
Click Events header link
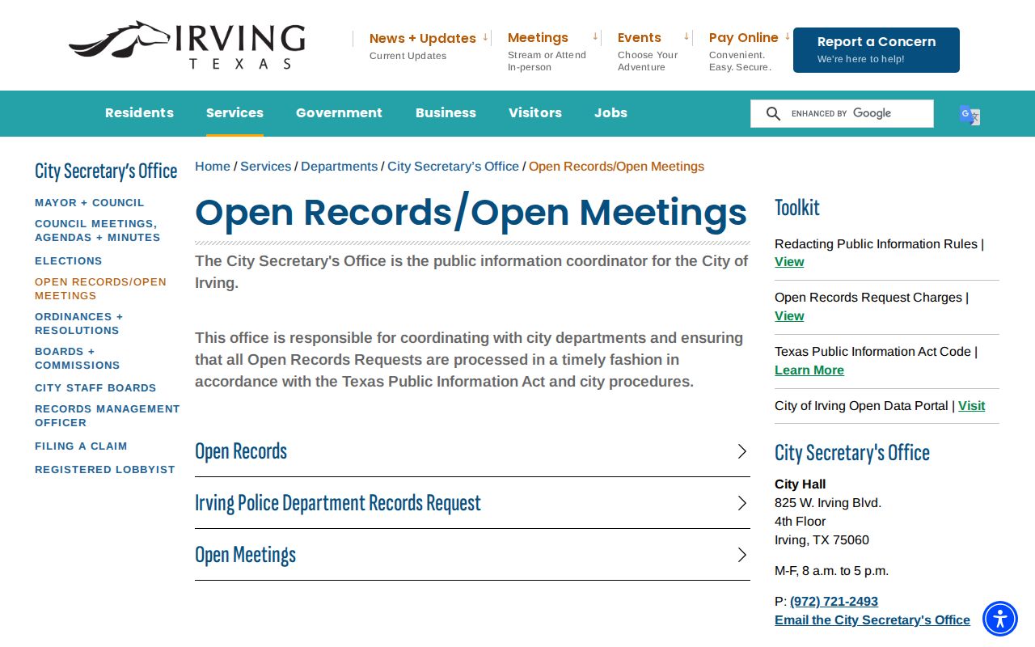pos(640,37)
